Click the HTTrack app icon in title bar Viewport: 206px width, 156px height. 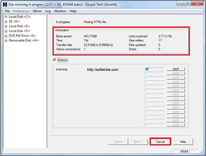5,4
